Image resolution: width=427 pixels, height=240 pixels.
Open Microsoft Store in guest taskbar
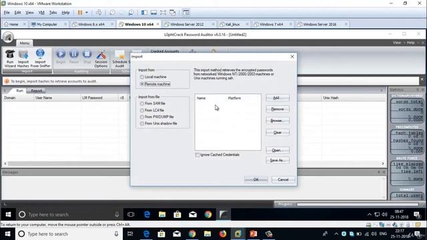click(x=177, y=215)
